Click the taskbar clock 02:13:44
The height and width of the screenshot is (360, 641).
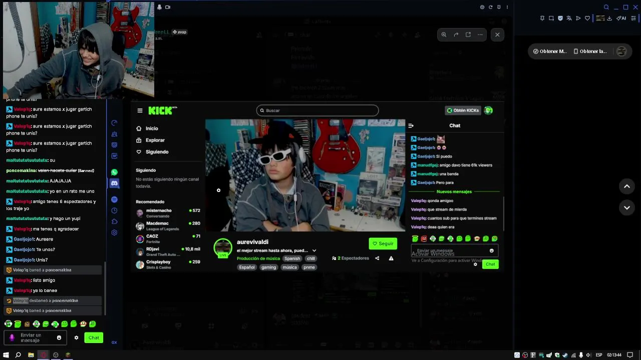coord(614,355)
